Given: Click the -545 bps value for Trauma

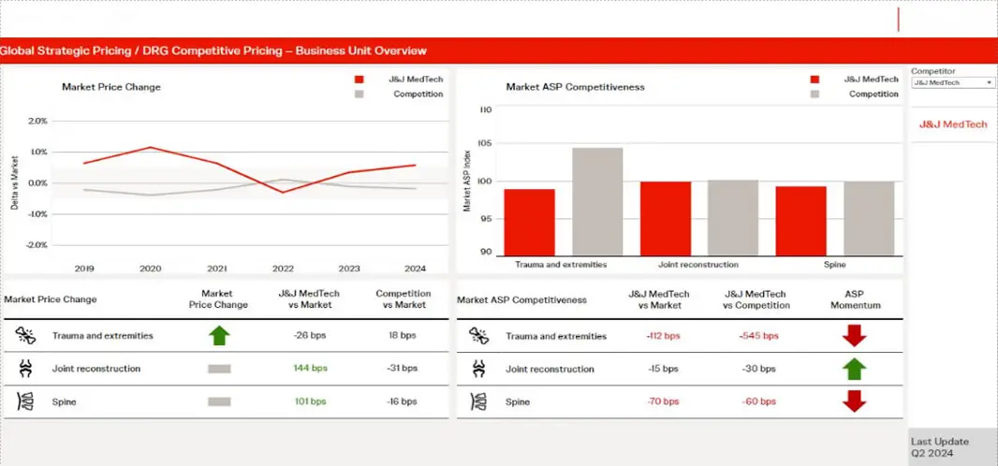Looking at the screenshot, I should coord(756,336).
